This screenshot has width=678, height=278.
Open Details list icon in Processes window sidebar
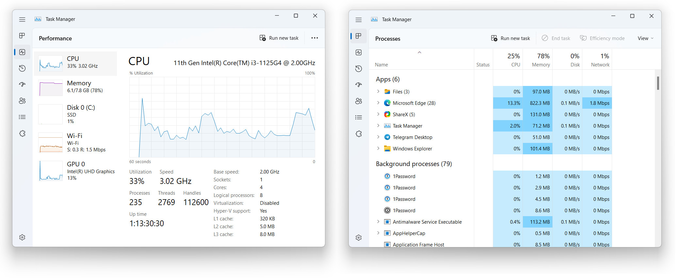pyautogui.click(x=359, y=117)
